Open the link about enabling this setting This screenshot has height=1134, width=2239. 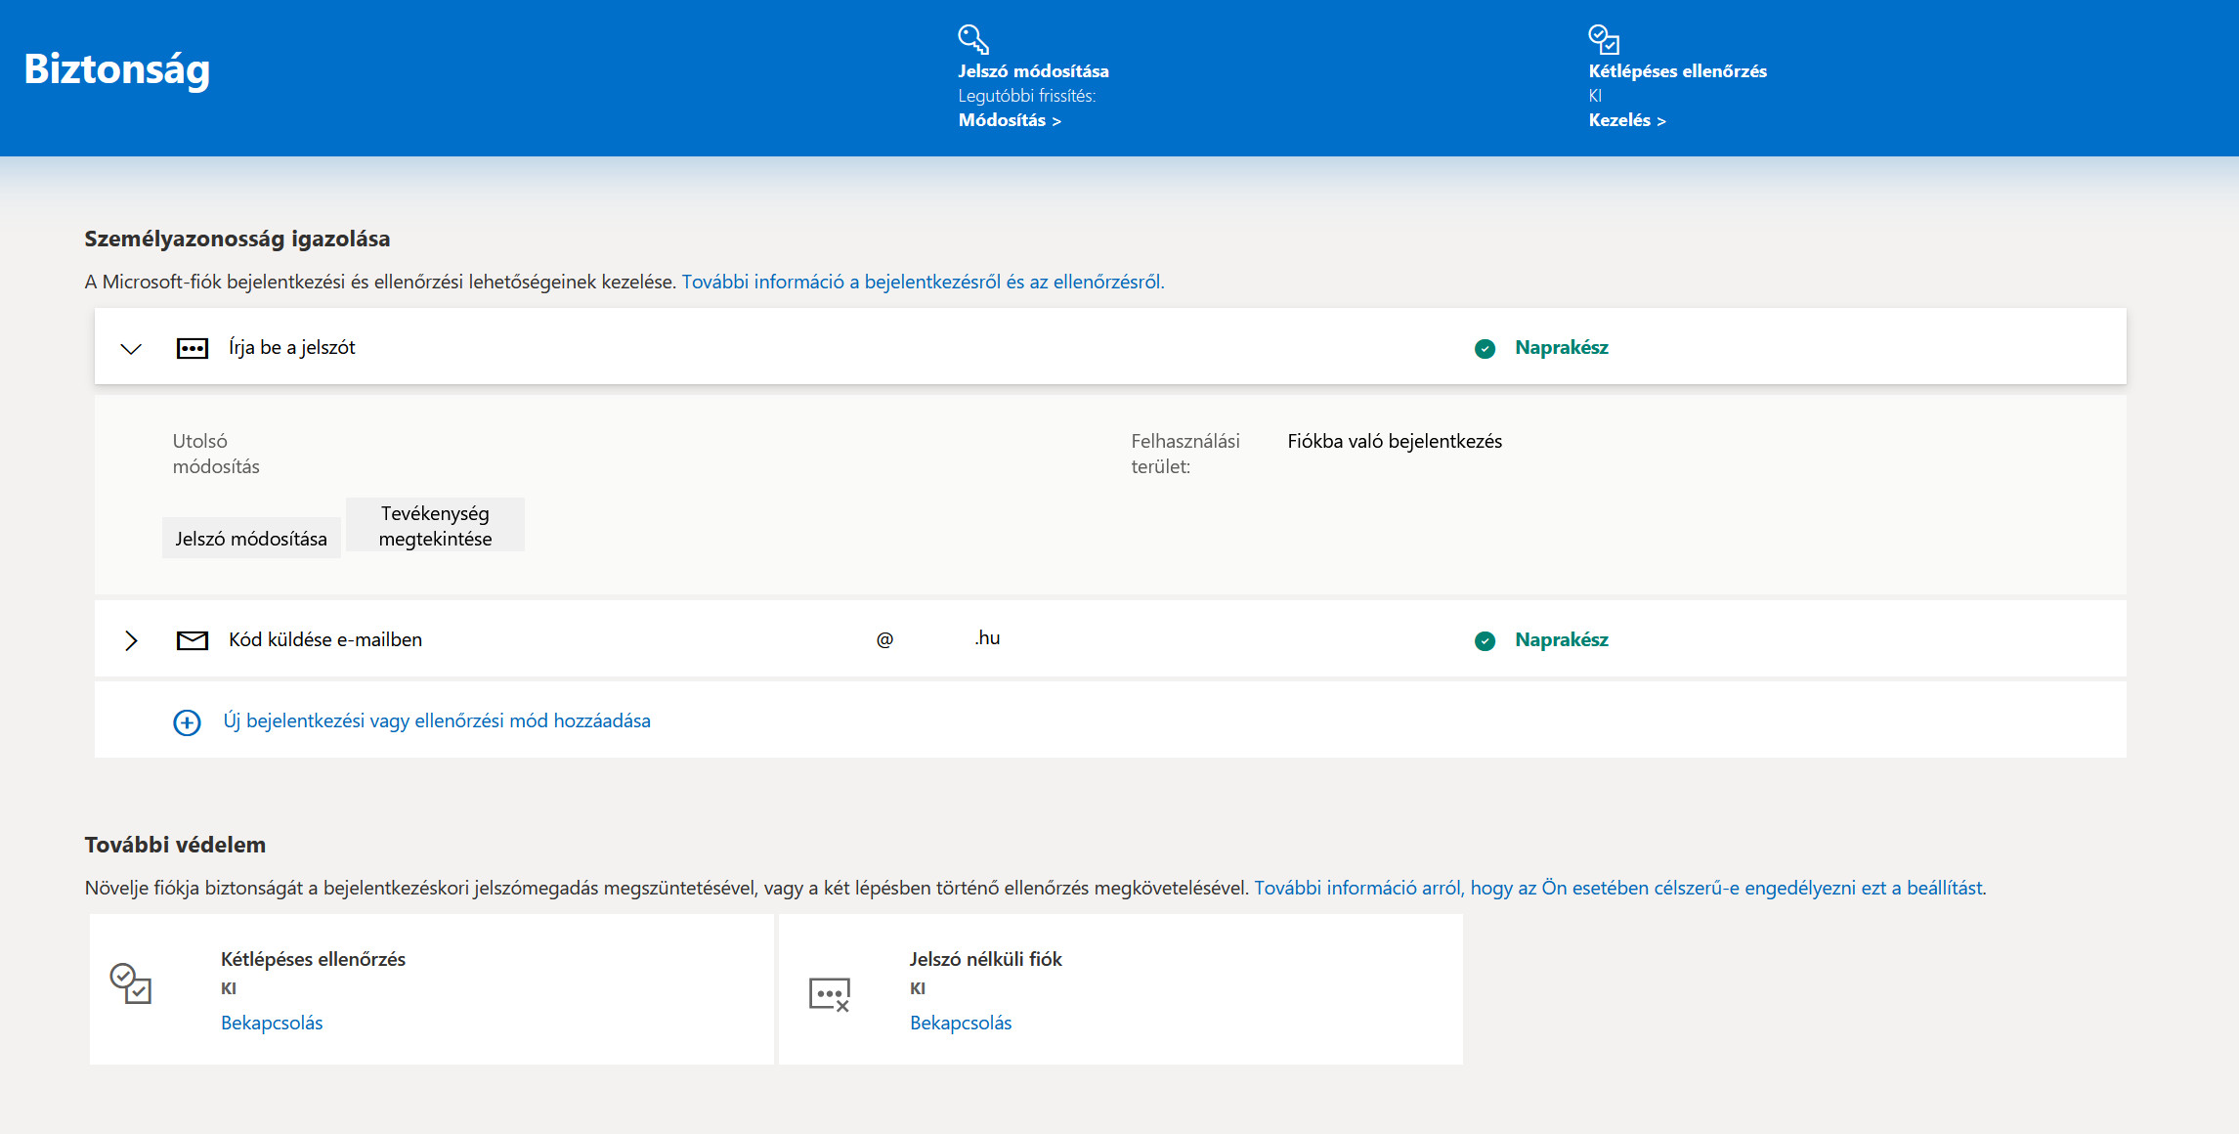click(x=1618, y=888)
